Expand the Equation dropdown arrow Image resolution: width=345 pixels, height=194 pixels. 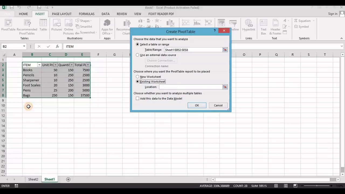coord(314,21)
